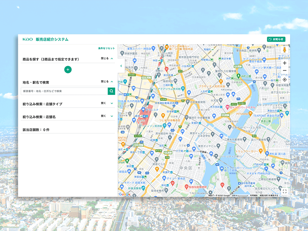Click the Kao logo
308x231 pixels.
28,39
